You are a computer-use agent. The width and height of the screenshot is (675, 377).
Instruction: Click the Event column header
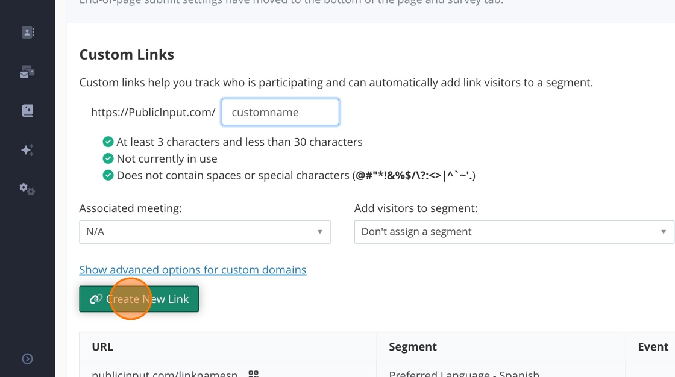pyautogui.click(x=653, y=347)
